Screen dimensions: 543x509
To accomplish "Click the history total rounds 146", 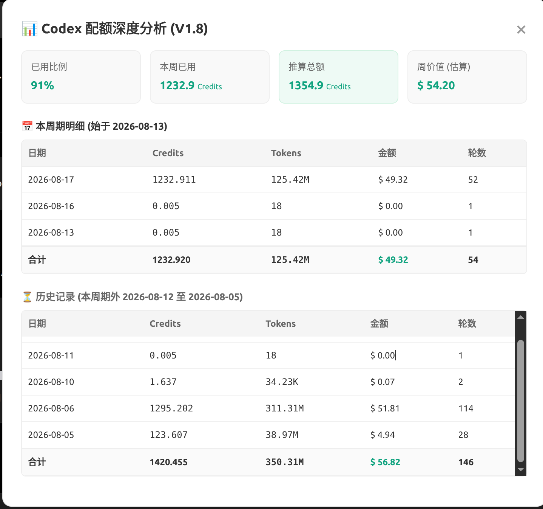I will (466, 462).
